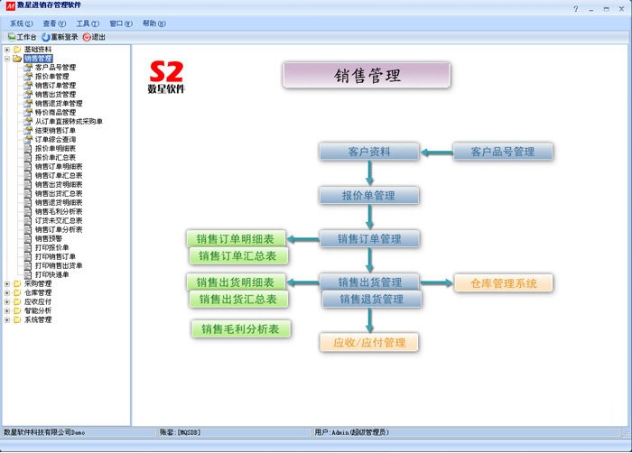Click the icon beside 销售订单管理 in tree

28,86
